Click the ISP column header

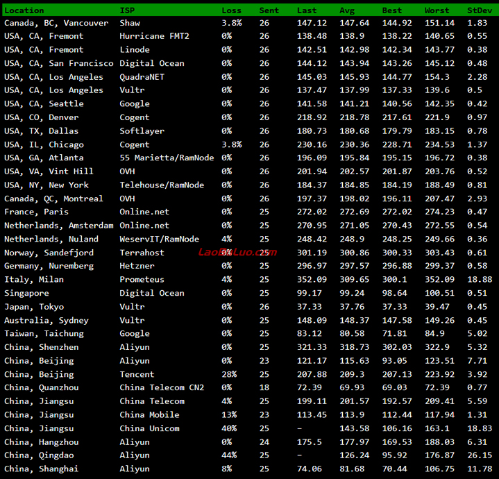[x=127, y=10]
